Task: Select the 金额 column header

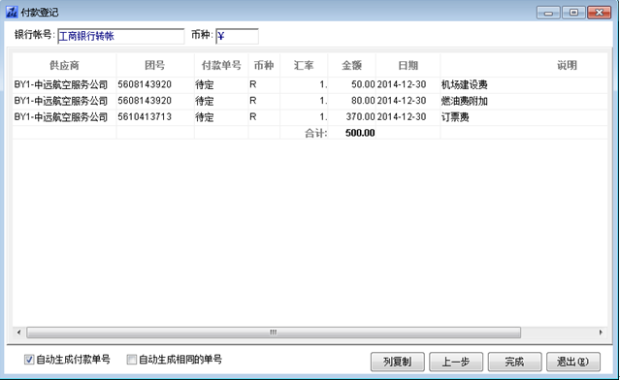Action: pyautogui.click(x=352, y=65)
